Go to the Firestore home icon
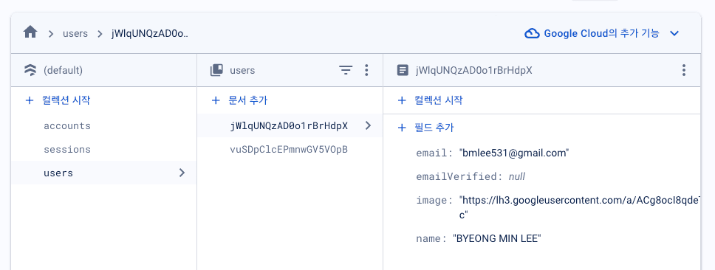715x270 pixels. coord(30,32)
